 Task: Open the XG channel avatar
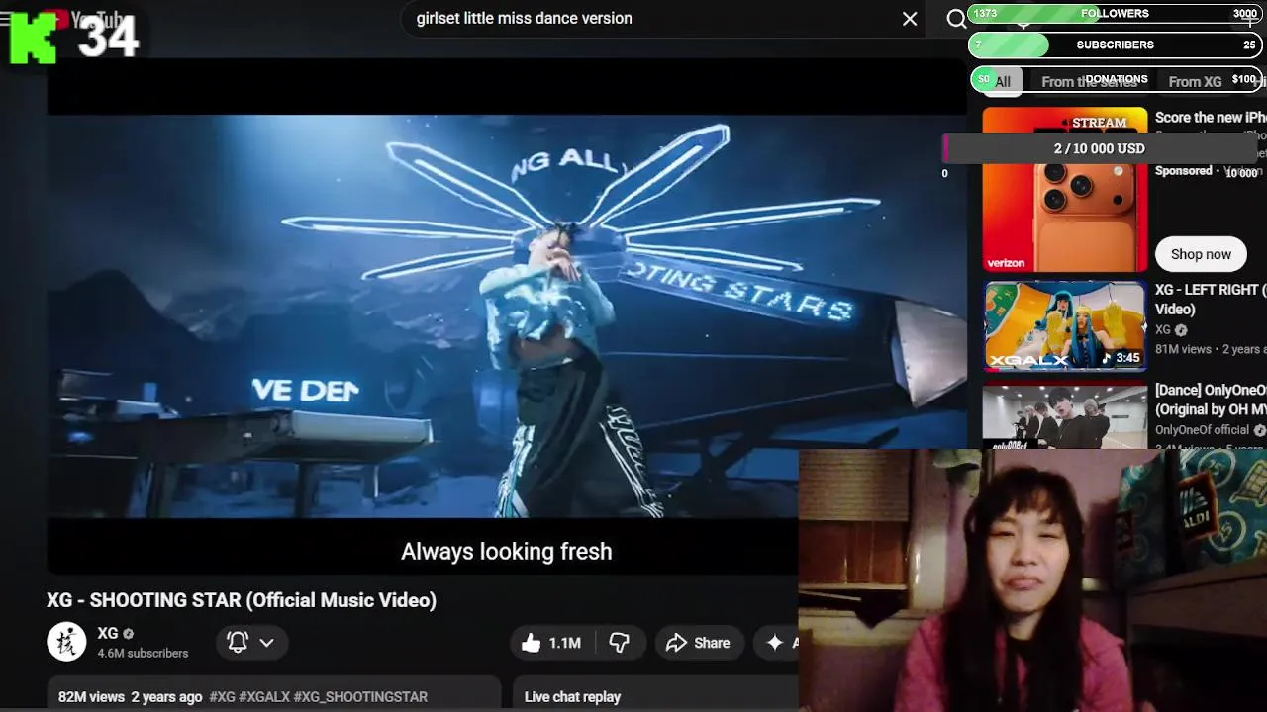(x=66, y=642)
